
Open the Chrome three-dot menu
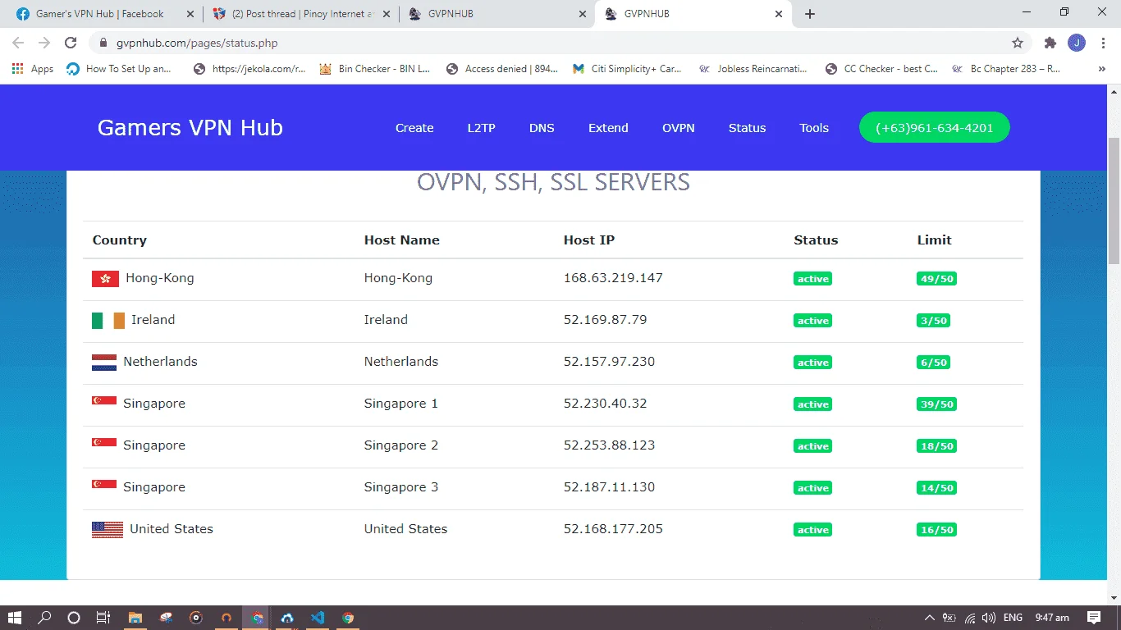(x=1102, y=43)
